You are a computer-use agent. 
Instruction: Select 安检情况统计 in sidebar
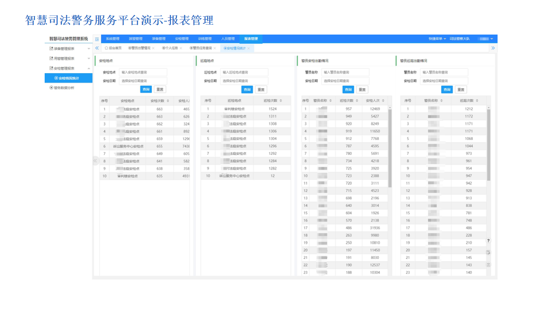(x=69, y=78)
